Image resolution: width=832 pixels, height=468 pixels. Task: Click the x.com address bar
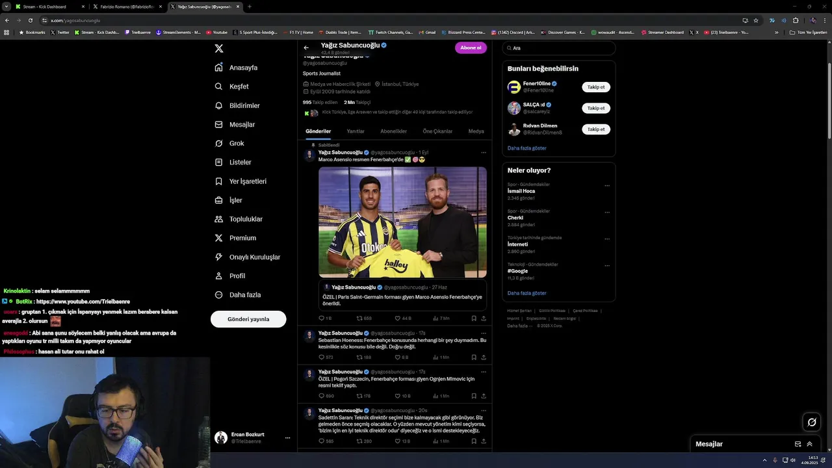(x=390, y=20)
